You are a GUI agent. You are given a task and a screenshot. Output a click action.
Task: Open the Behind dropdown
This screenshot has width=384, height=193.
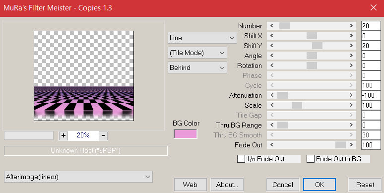pyautogui.click(x=197, y=67)
